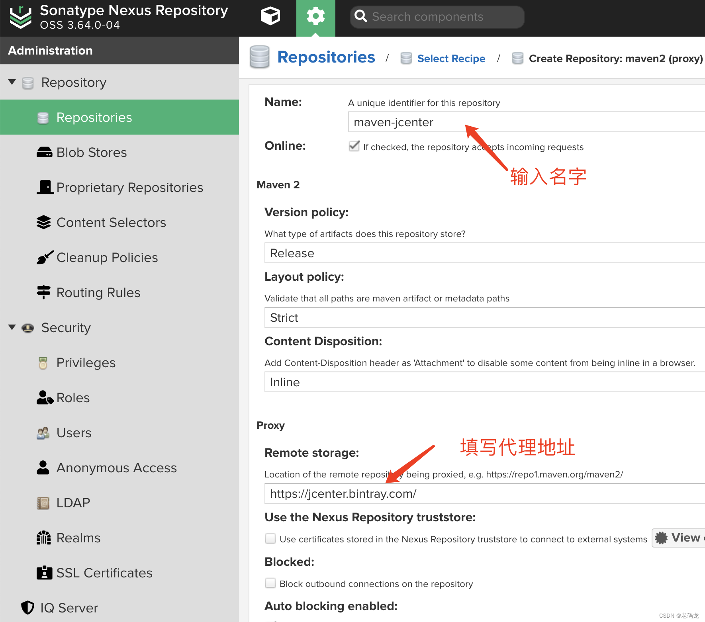Open the Version policy Release dropdown
This screenshot has height=622, width=705.
pos(485,253)
